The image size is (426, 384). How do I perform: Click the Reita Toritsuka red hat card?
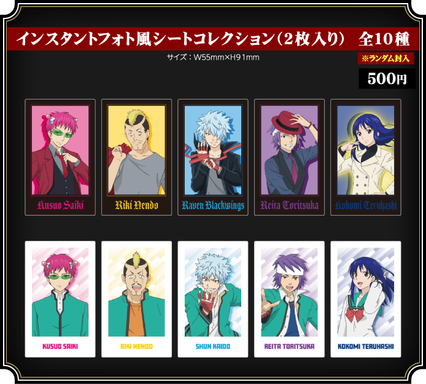289,157
